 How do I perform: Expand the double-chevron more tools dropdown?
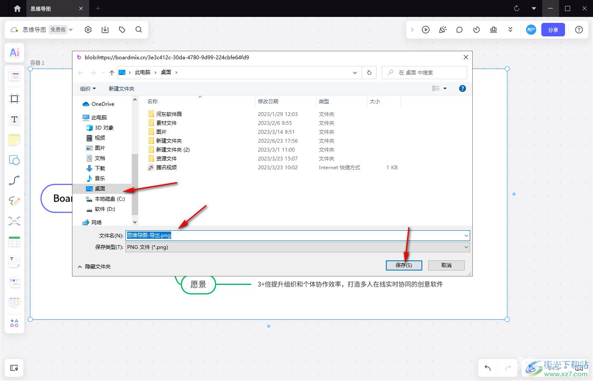pos(510,30)
